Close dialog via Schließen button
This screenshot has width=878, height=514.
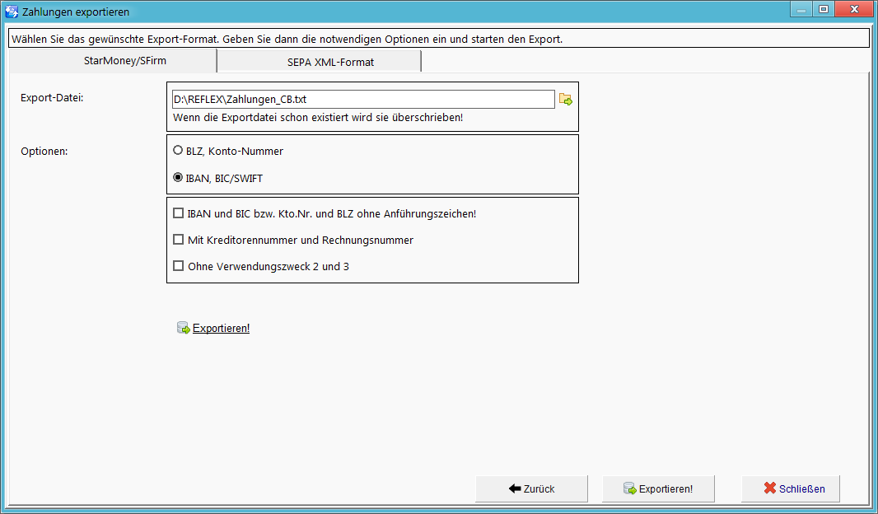(791, 488)
